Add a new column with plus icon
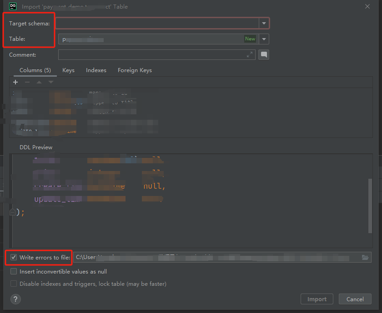 pos(15,82)
